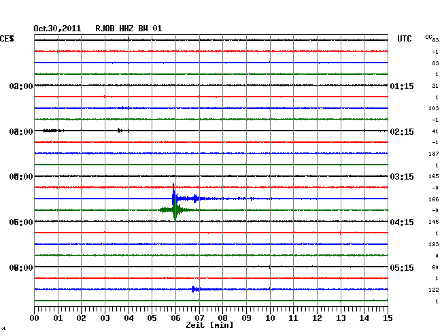The image size is (442, 336).
Task: Select the DC offset value "166"
Action: (434, 199)
